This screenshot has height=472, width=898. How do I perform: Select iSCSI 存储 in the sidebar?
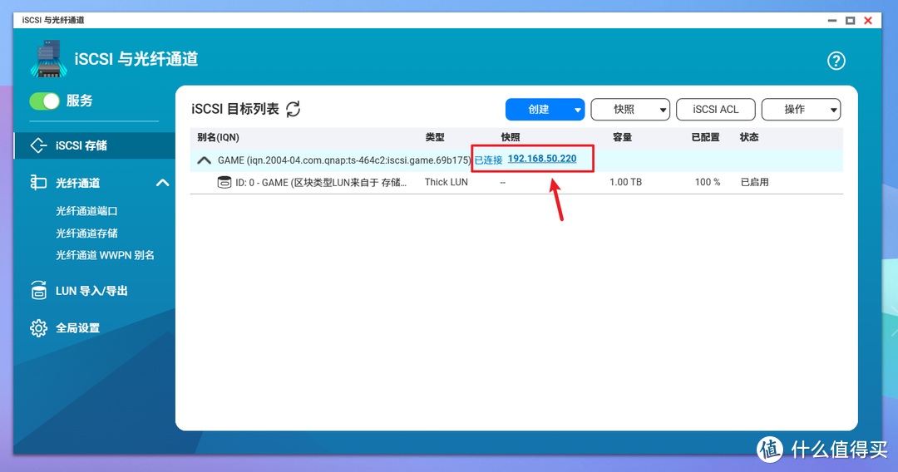[95, 145]
